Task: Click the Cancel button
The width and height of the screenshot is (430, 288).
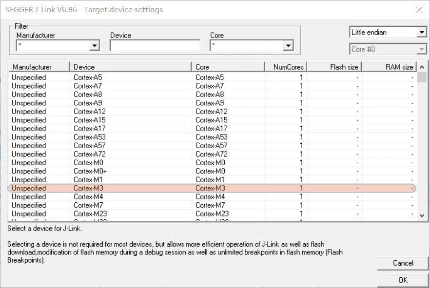Action: (x=403, y=263)
